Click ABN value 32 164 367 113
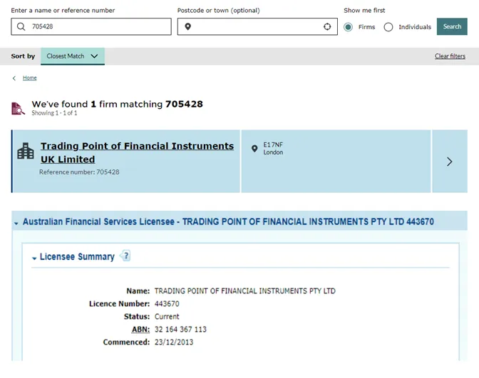Screen dimensions: 479x378 180,330
